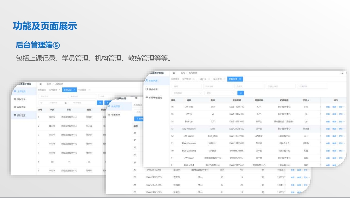Screen dimensions: 350x198
Task: Switch to 系统首页 tab in 机构列表 window
Action: [175, 79]
